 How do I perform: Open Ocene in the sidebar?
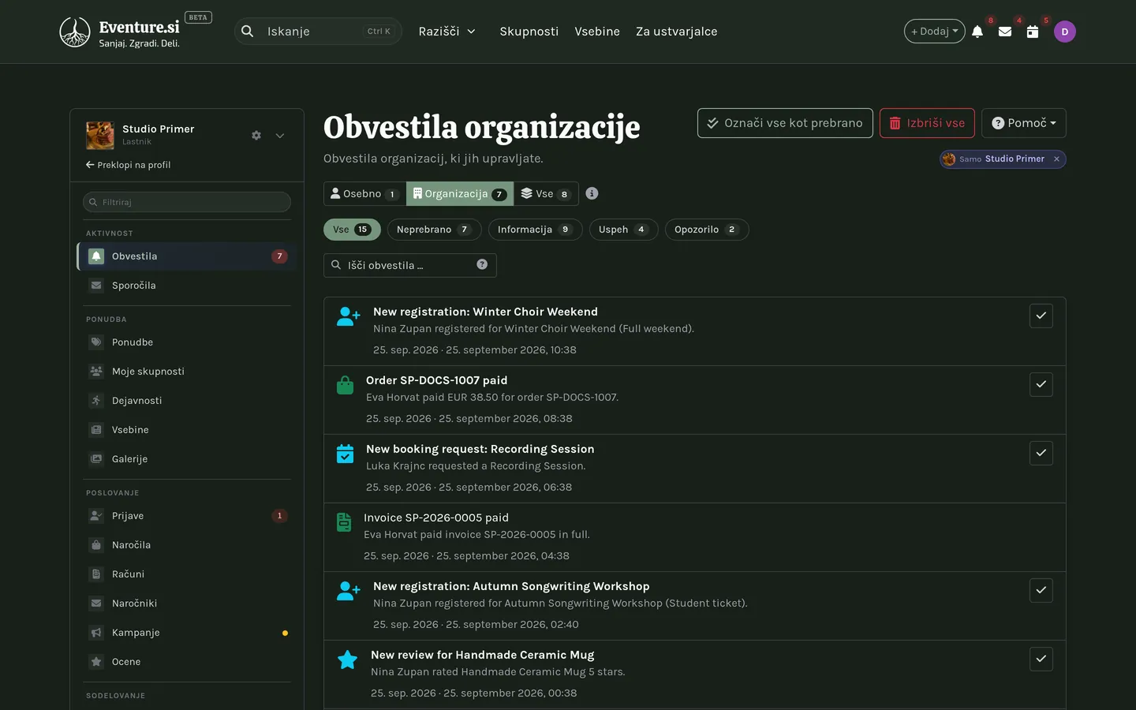[187, 662]
